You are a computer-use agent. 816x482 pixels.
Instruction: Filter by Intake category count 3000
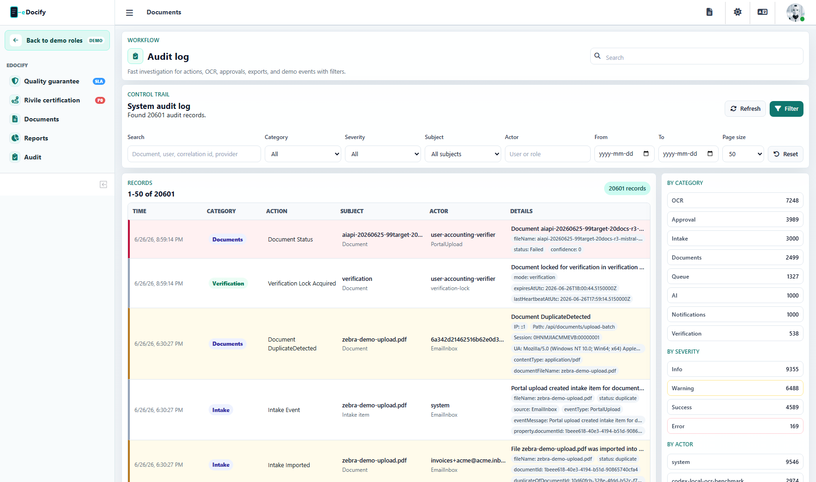point(735,239)
